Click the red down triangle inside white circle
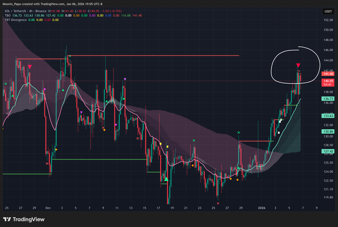Viewport: 338px width, 227px height. (298, 65)
